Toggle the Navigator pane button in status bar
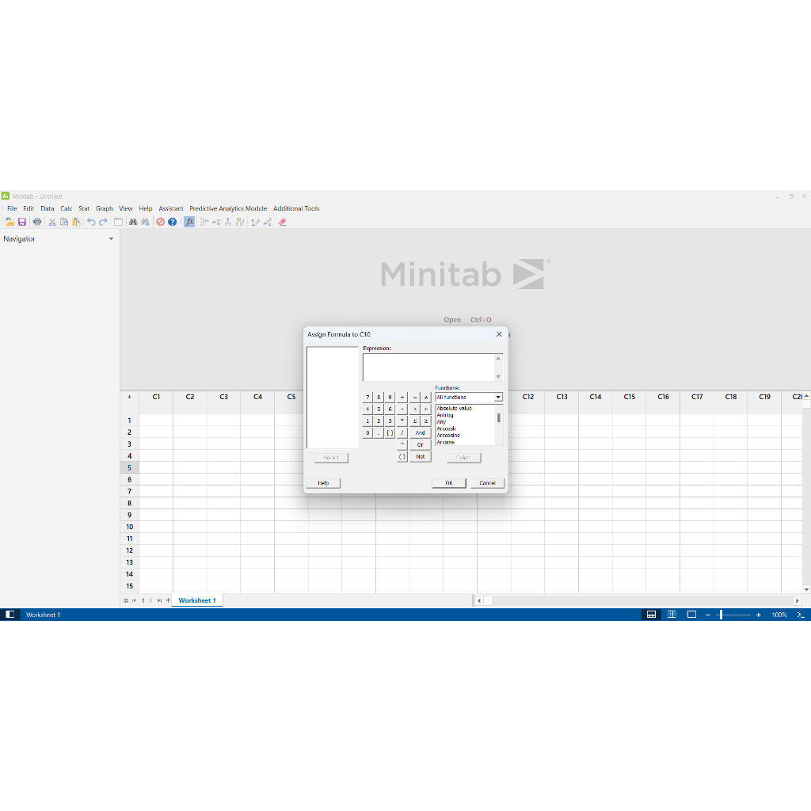This screenshot has width=811, height=811. 10,615
